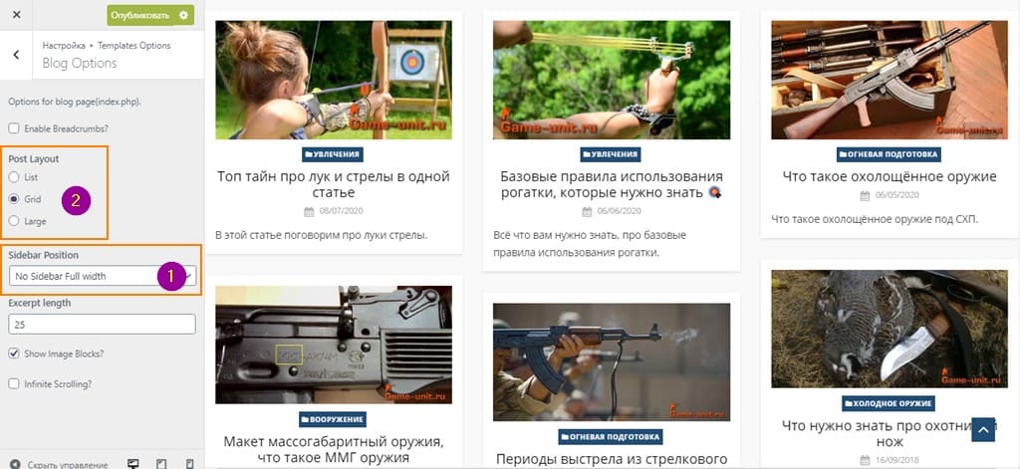
Task: Select List post layout radio
Action: pos(14,177)
